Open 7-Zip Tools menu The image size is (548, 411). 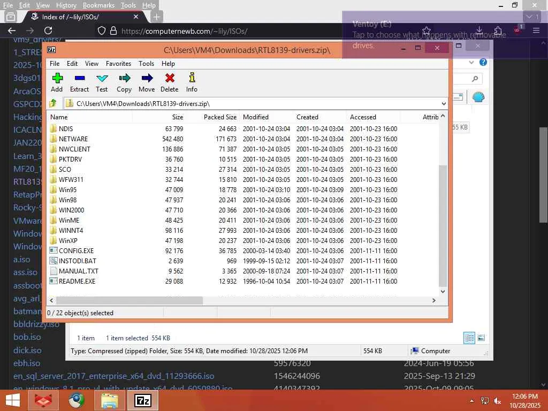click(146, 63)
